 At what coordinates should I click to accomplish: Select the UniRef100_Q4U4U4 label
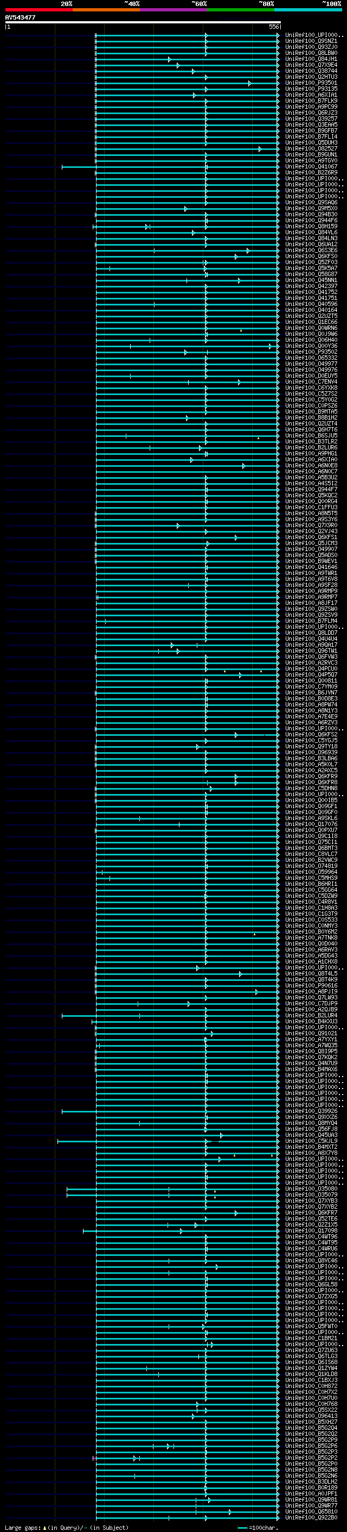click(x=311, y=639)
